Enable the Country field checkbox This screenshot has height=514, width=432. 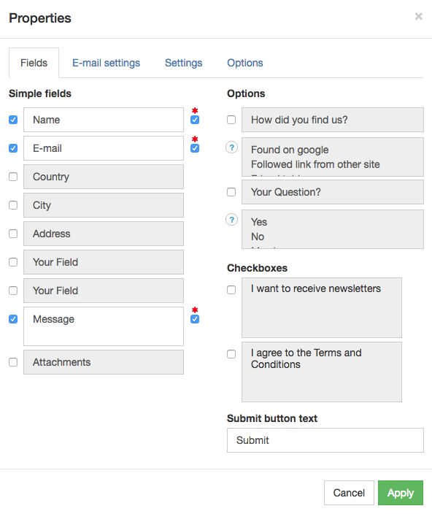[13, 177]
